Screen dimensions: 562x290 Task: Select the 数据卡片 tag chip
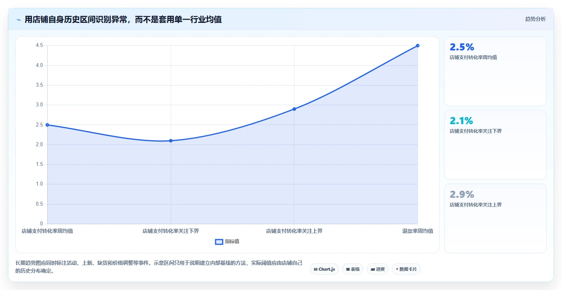pos(406,269)
